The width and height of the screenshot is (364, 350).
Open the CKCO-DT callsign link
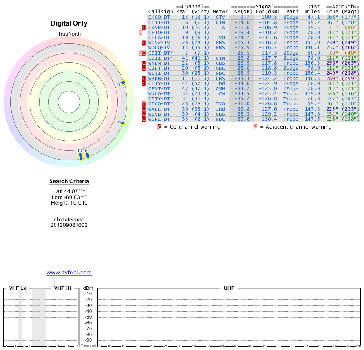(159, 17)
